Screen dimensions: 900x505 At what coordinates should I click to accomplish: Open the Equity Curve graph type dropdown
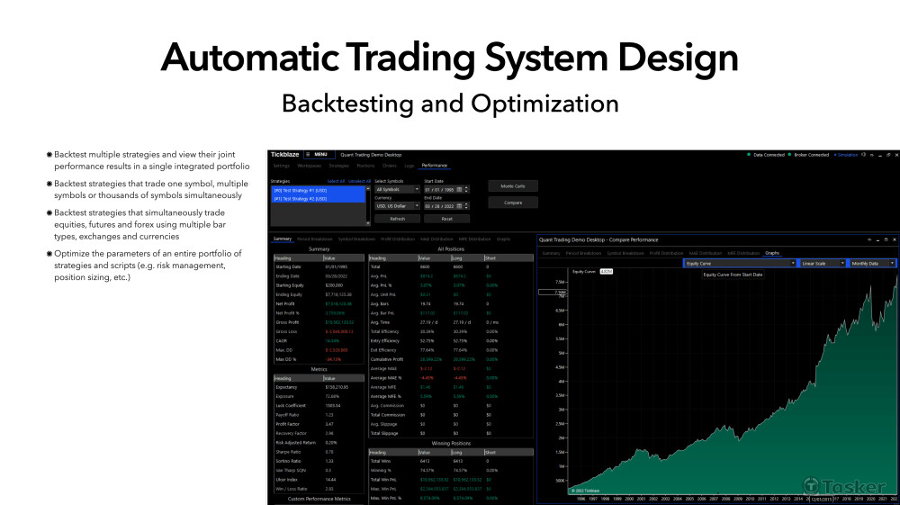(741, 264)
